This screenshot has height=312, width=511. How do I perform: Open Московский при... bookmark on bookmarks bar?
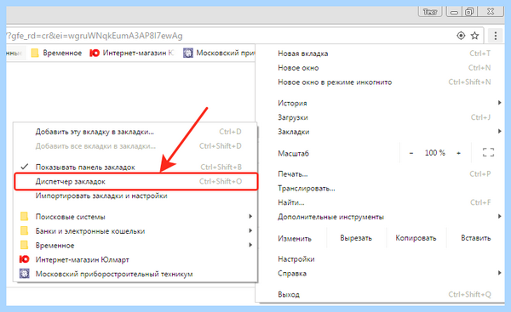[x=219, y=53]
